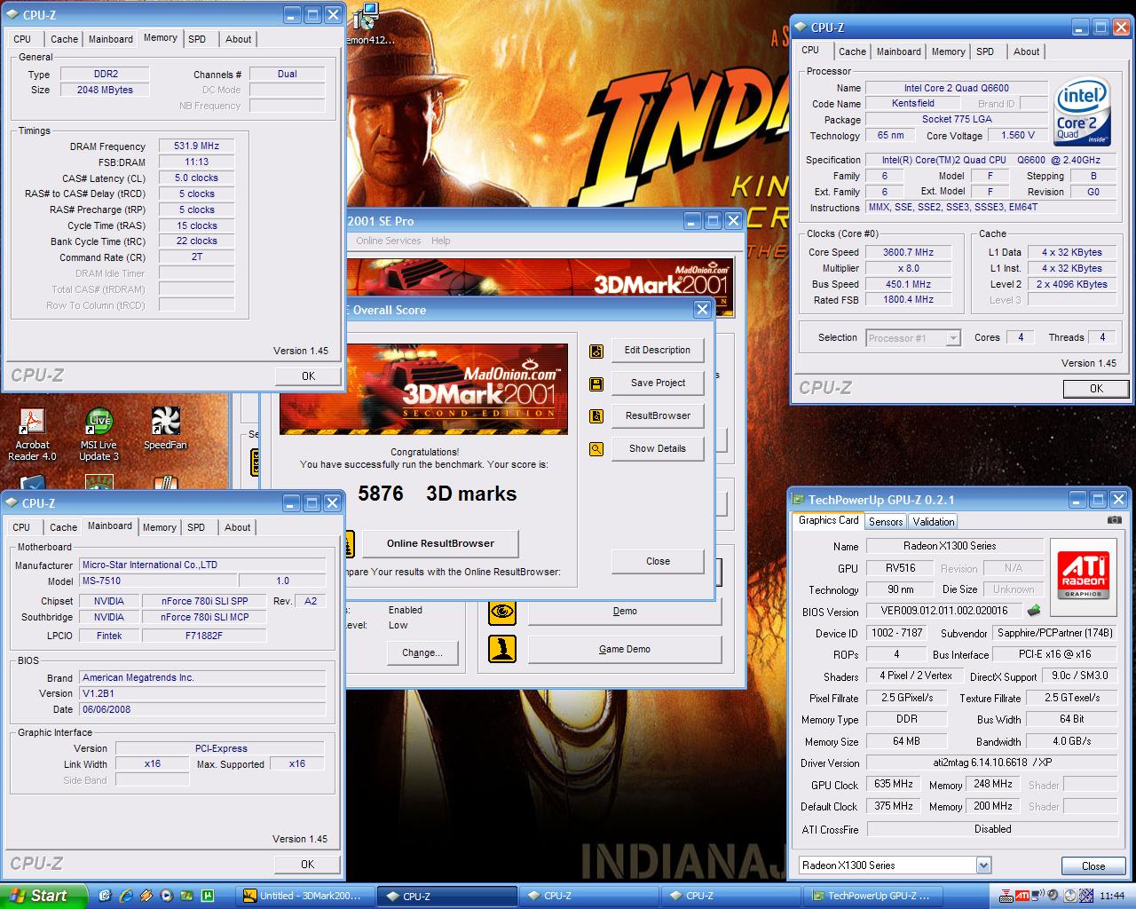The image size is (1136, 909).
Task: Click the BIOS version field in GPU-Z
Action: [944, 611]
